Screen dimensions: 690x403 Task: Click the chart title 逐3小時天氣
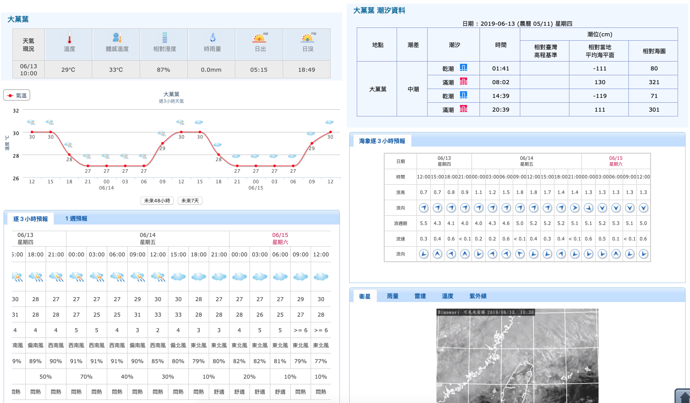[x=171, y=101]
